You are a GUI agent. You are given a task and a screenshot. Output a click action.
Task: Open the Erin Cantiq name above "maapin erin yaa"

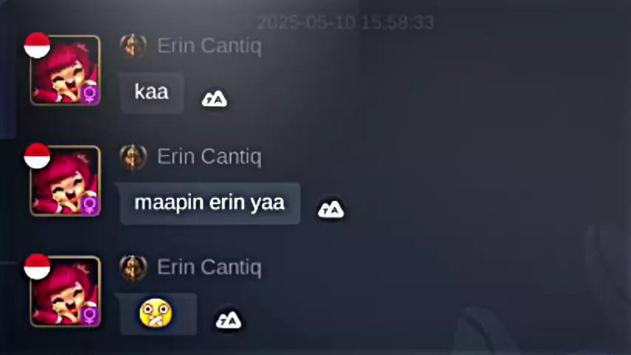(x=209, y=157)
